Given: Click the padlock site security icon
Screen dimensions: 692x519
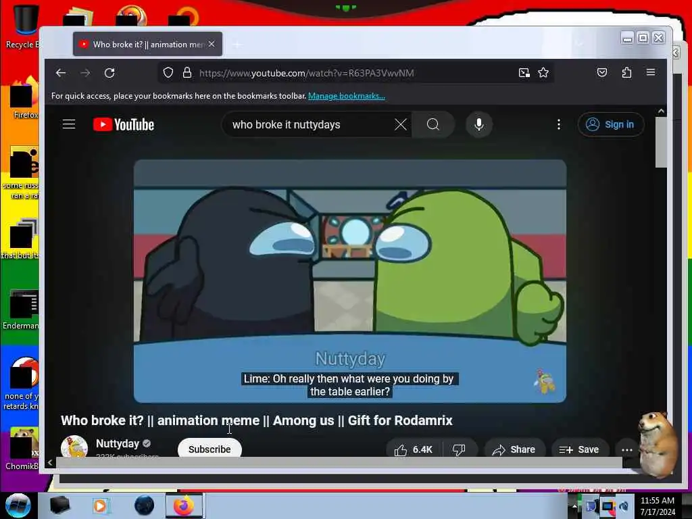Looking at the screenshot, I should [187, 73].
